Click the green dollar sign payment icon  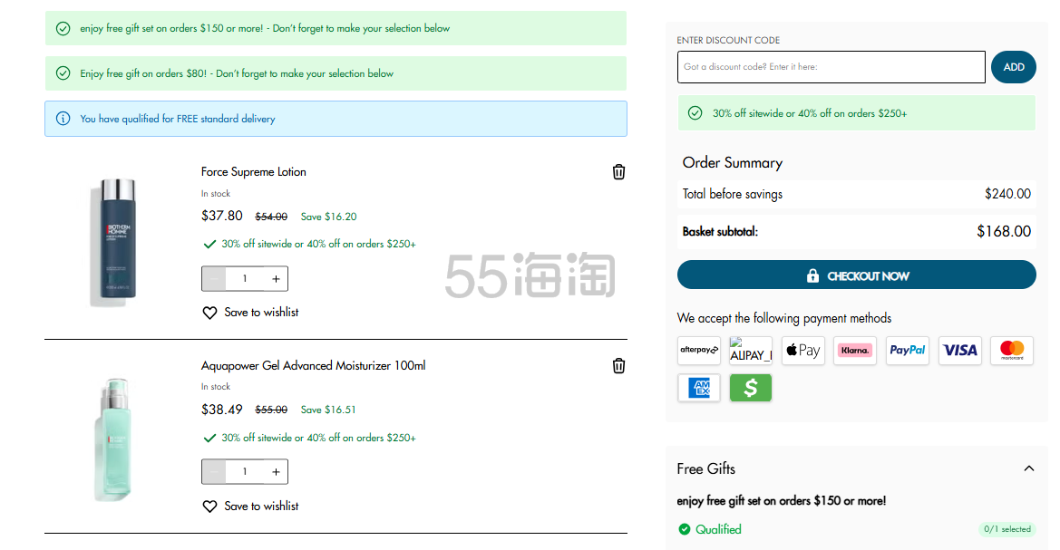[750, 388]
